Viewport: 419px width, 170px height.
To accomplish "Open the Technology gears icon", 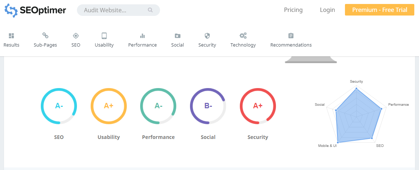I will (243, 36).
